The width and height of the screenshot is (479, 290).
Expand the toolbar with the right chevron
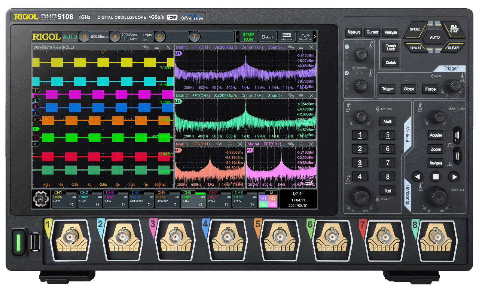tap(315, 37)
